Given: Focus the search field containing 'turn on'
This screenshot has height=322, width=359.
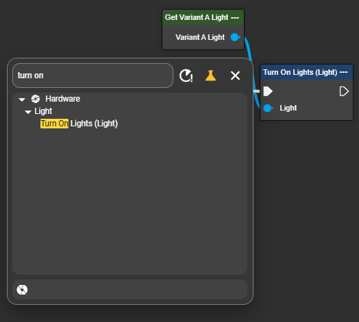Looking at the screenshot, I should click(x=92, y=76).
